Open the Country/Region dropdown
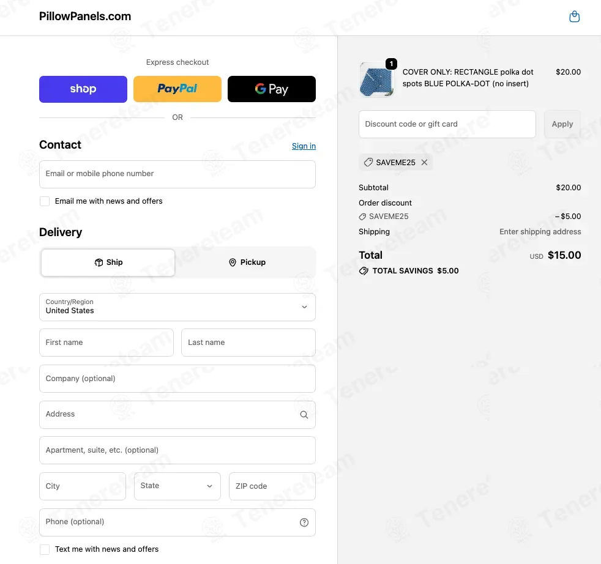Image resolution: width=601 pixels, height=564 pixels. click(x=177, y=307)
